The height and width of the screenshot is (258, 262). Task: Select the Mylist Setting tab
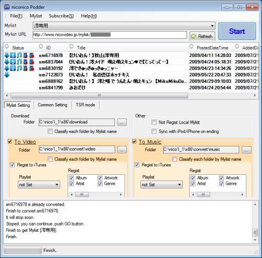18,105
